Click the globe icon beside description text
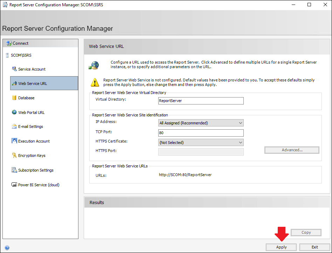 94,65
